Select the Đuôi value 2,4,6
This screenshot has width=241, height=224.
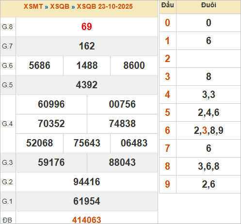click(209, 112)
